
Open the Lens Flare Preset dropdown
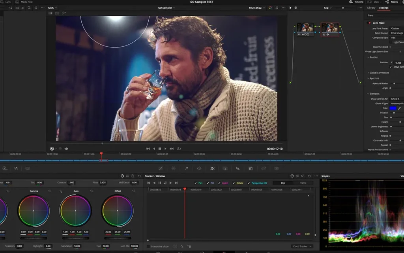(397, 28)
